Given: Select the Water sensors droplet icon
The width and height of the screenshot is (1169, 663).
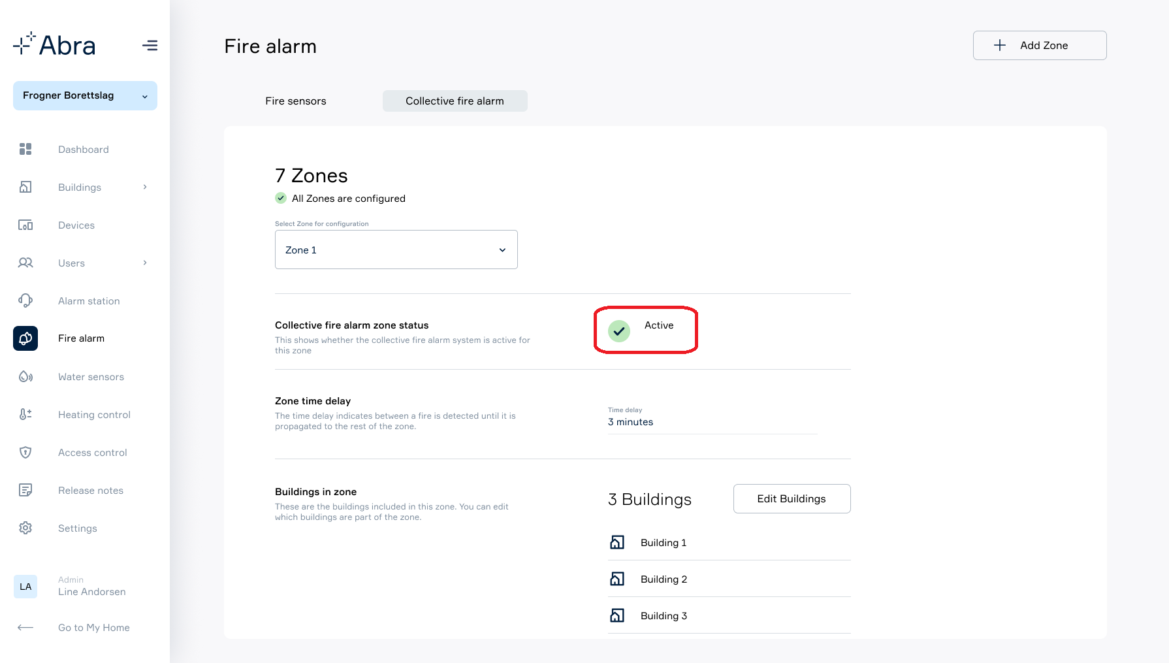Looking at the screenshot, I should (25, 377).
